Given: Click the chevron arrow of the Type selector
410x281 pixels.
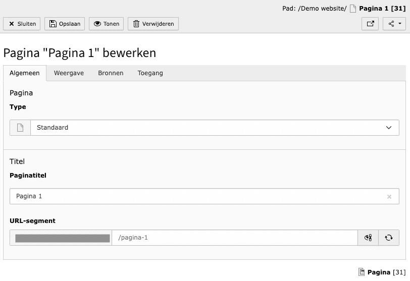Looking at the screenshot, I should 389,128.
